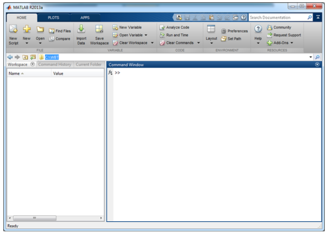This screenshot has height=235, width=328.
Task: Go forward with the right arrow
Action: (x=17, y=57)
